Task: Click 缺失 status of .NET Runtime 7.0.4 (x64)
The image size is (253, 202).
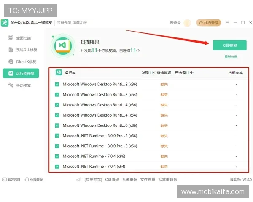Action: click(x=164, y=167)
